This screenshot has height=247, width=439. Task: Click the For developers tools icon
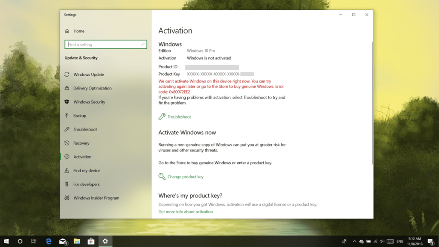[67, 184]
